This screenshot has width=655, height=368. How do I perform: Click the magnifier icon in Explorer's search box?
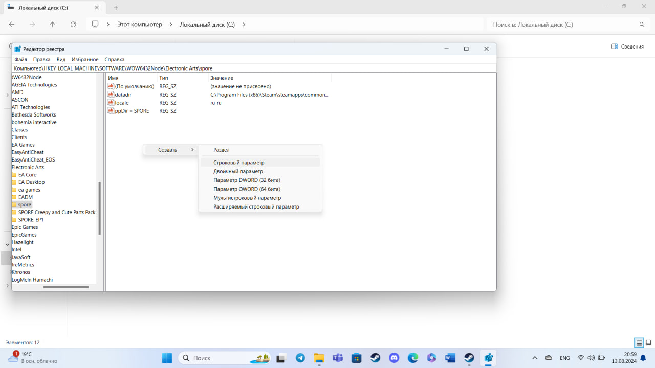point(642,25)
